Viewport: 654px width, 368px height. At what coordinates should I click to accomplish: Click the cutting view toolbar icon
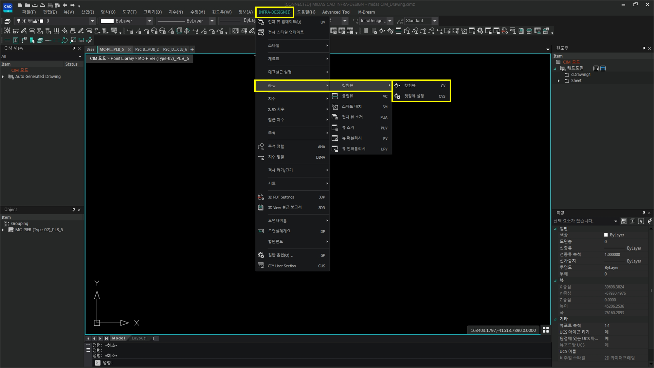tap(382, 31)
